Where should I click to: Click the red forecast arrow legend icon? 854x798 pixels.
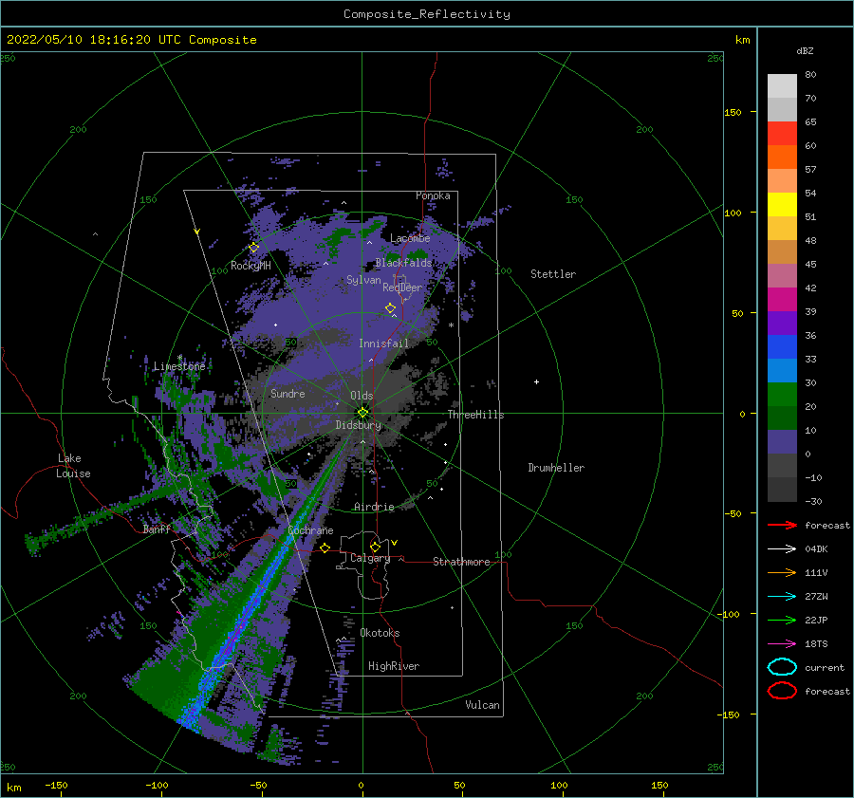(x=782, y=525)
